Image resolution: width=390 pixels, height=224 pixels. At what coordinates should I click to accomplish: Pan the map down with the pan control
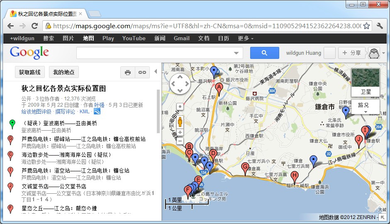click(180, 91)
